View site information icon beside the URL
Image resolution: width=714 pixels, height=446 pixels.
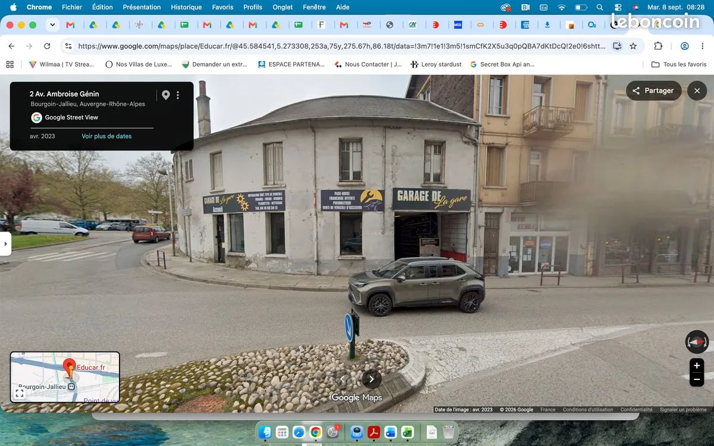68,46
